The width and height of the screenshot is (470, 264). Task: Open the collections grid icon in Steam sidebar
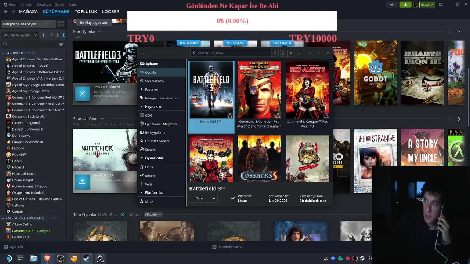(61, 24)
